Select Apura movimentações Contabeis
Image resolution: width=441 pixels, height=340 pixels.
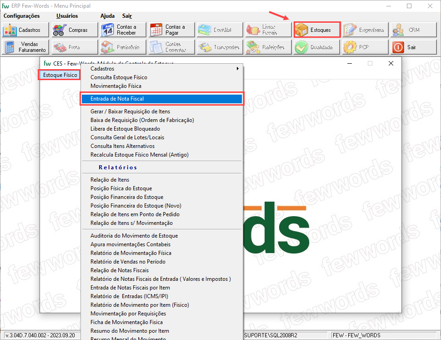point(162,244)
